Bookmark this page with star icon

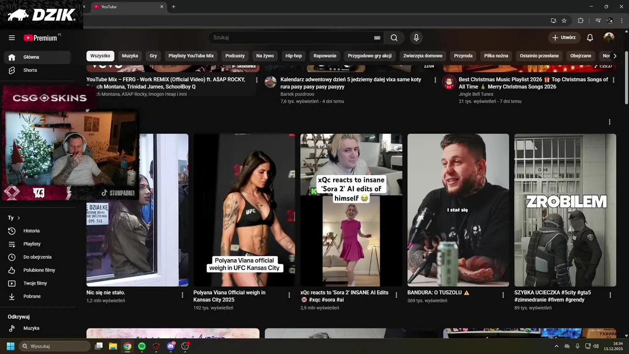564,21
